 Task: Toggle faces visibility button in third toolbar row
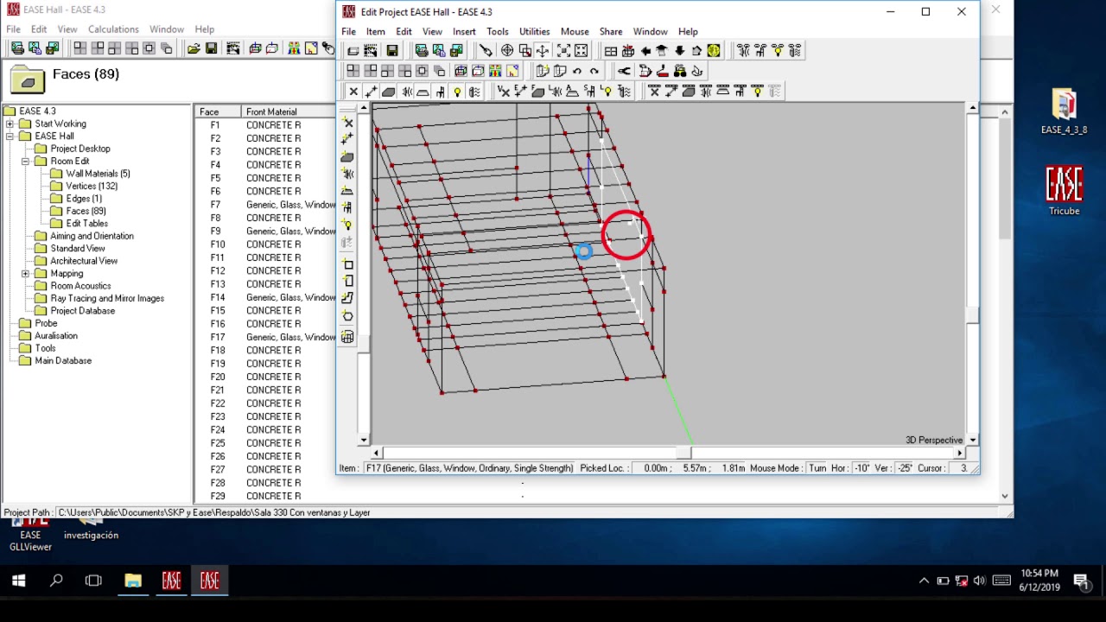coord(388,92)
